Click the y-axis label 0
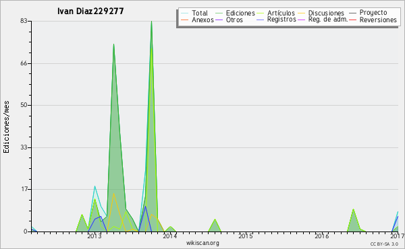The height and width of the screenshot is (249, 405). coord(26,232)
